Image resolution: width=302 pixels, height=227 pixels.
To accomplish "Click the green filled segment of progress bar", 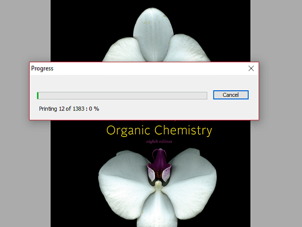I will (38, 95).
